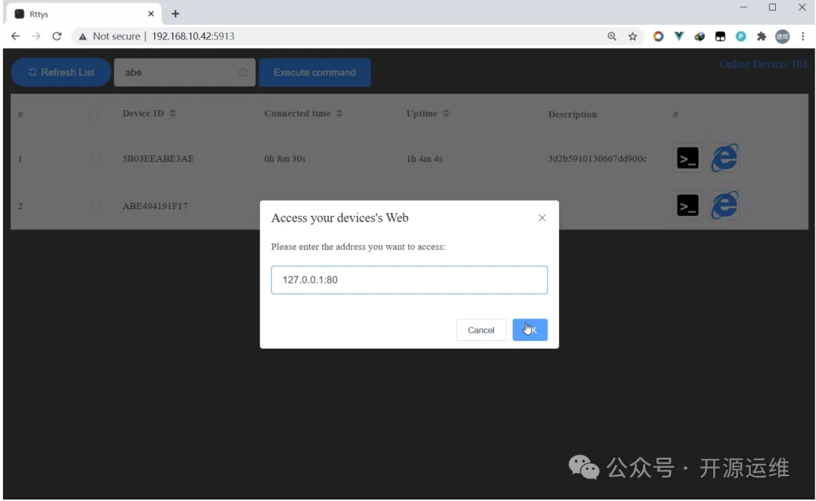Sort by Device ID column
This screenshot has height=501, width=816.
[x=149, y=114]
